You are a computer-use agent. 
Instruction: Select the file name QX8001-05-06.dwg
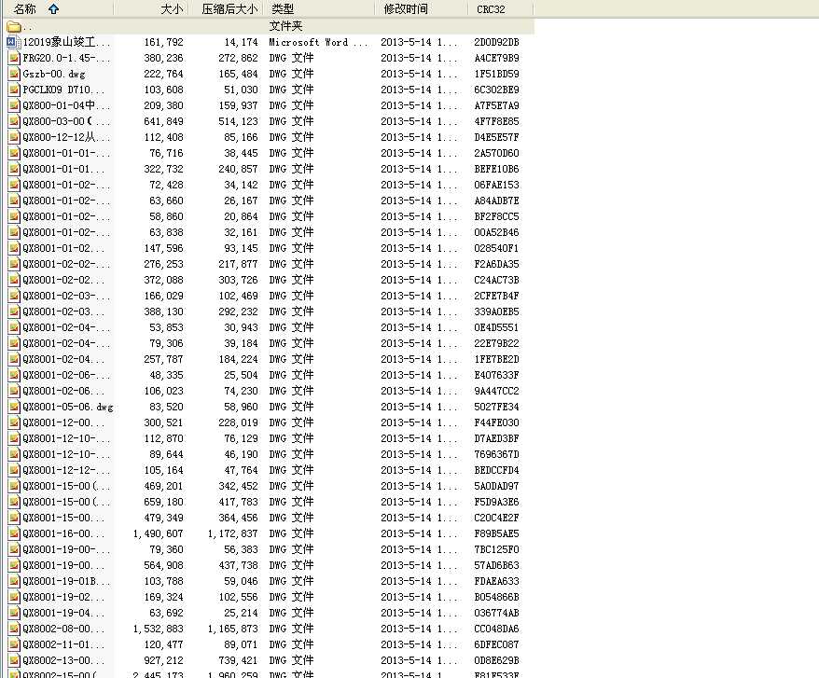point(68,407)
